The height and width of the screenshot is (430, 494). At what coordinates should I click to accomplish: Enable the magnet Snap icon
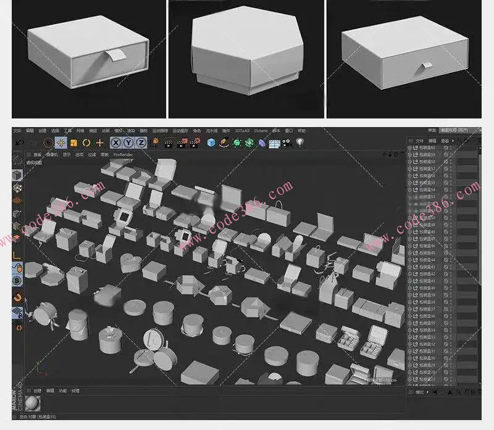tap(17, 298)
